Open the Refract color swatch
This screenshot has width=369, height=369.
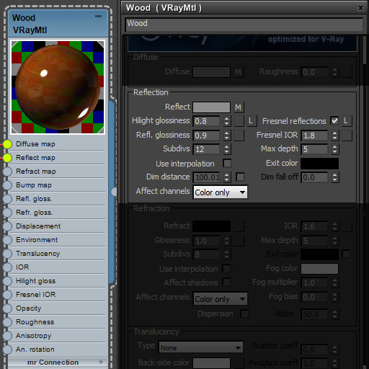[212, 226]
